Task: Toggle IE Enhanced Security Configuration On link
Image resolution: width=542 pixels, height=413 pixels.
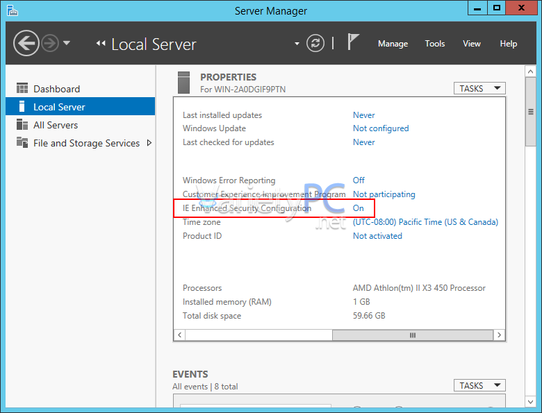Action: tap(359, 208)
